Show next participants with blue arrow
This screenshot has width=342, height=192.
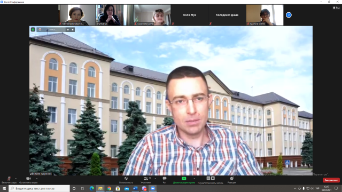pyautogui.click(x=289, y=15)
